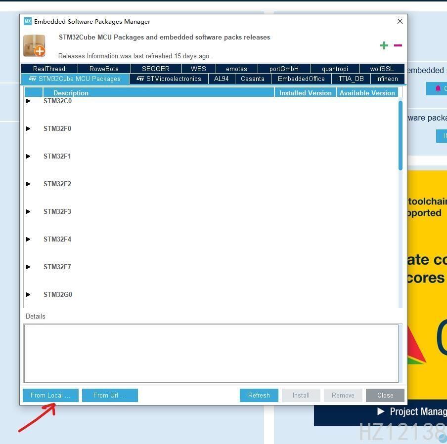Viewport: 447px width, 444px height.
Task: Click the Close button at the bottom
Action: point(385,395)
